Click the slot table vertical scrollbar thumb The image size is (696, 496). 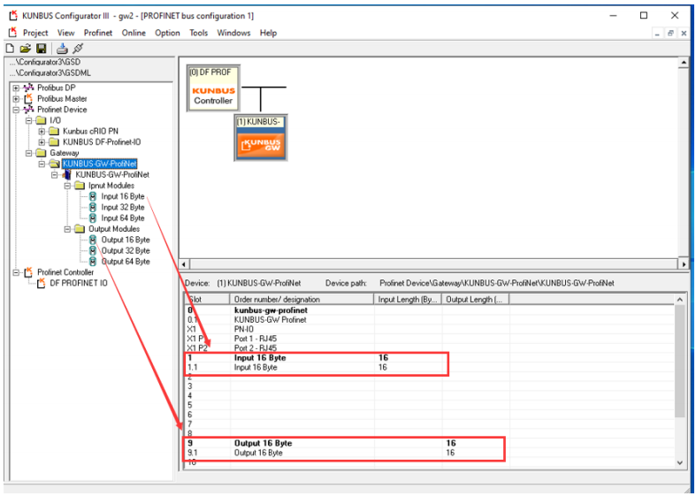pos(679,361)
